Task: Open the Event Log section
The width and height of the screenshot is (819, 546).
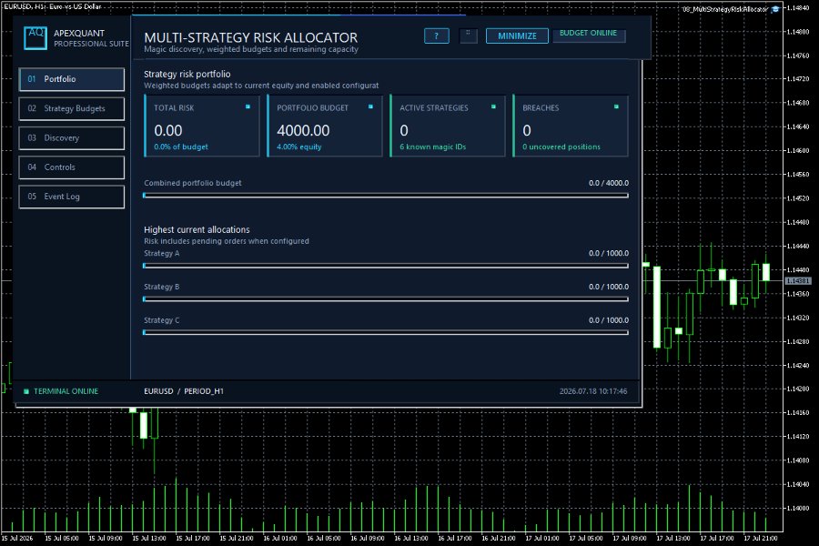Action: coord(72,197)
